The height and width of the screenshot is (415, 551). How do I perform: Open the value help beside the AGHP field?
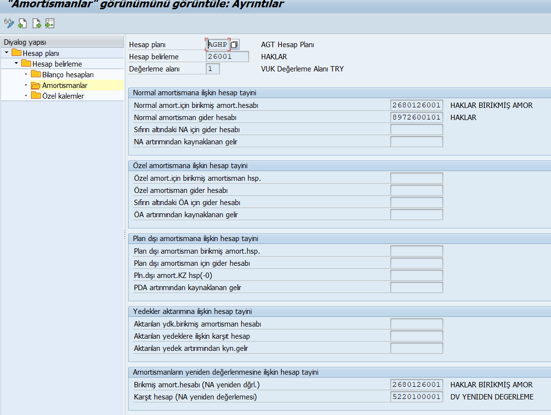coord(234,44)
